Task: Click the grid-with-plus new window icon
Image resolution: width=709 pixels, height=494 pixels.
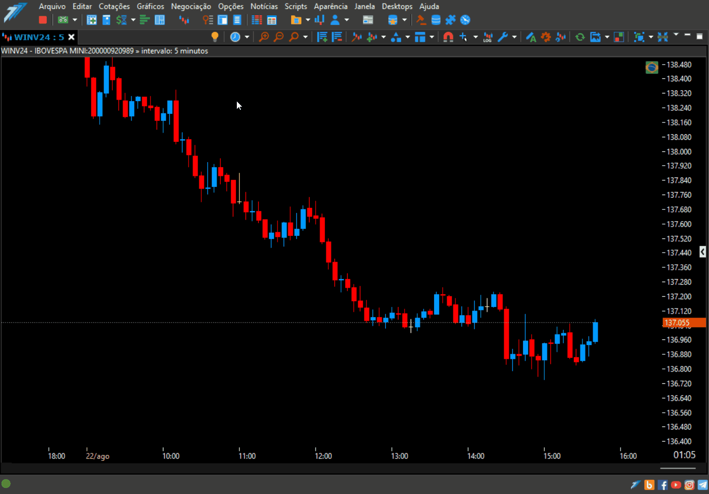Action: pos(91,20)
